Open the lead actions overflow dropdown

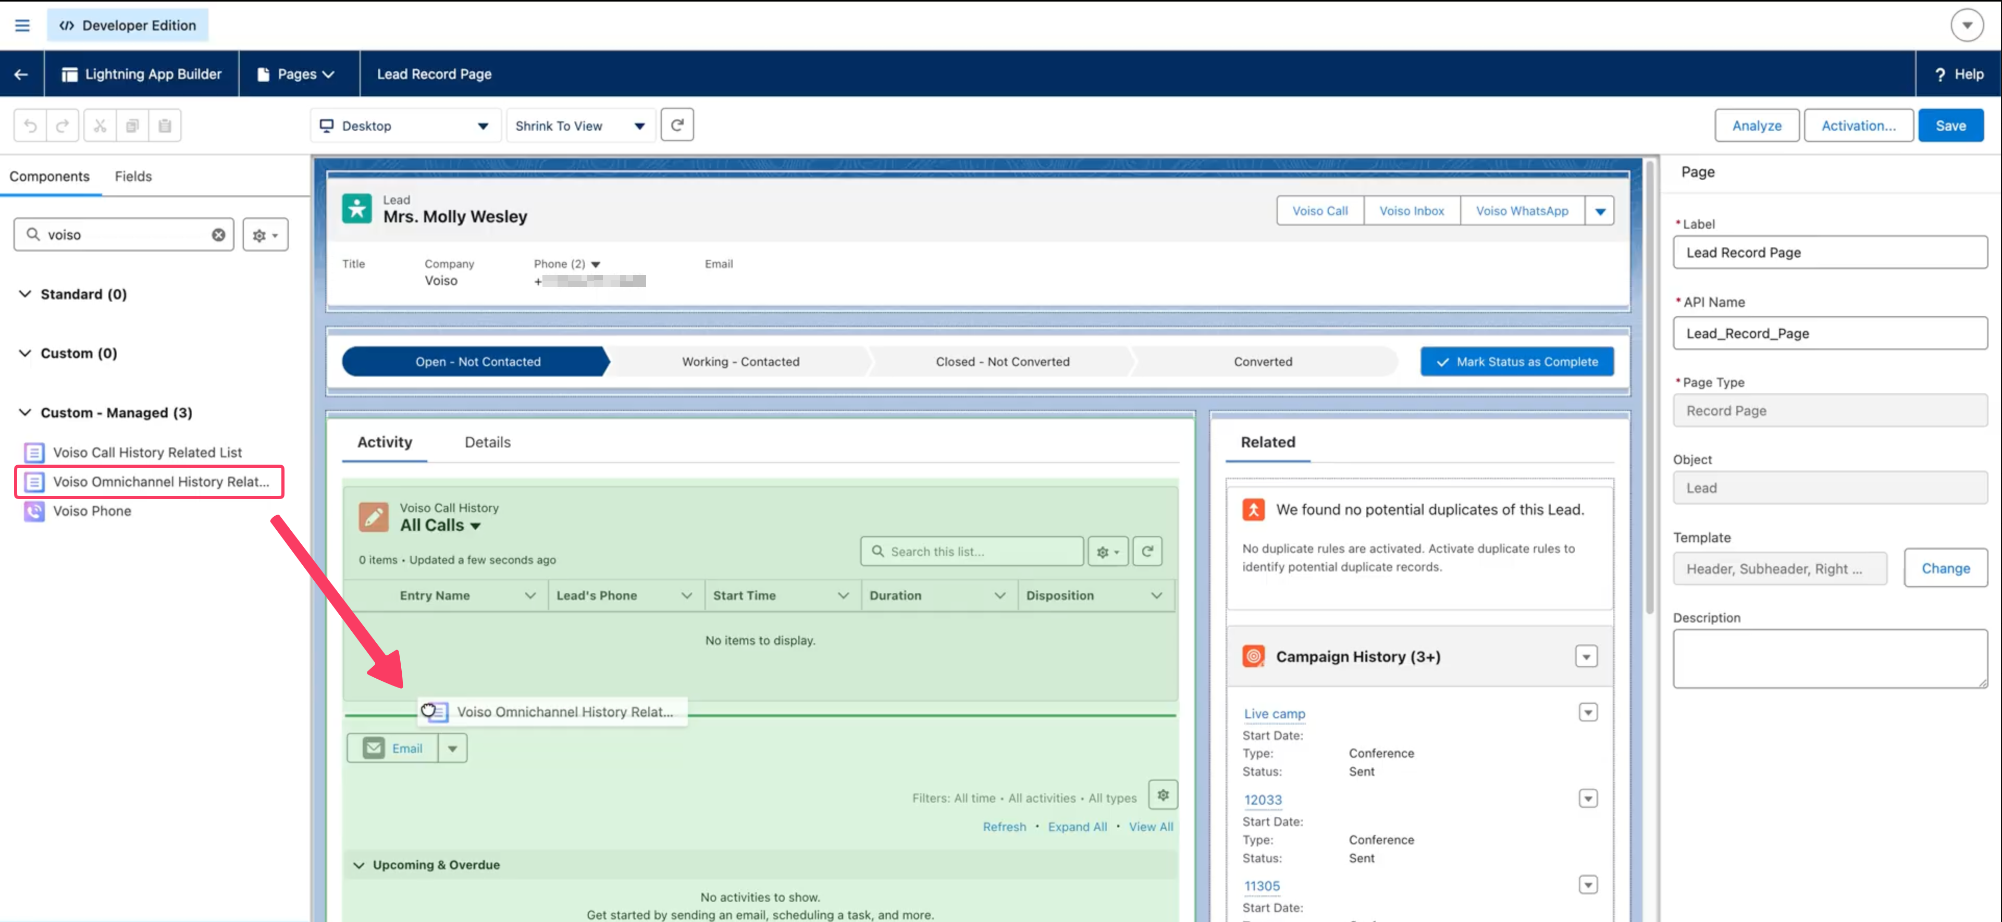pos(1599,210)
